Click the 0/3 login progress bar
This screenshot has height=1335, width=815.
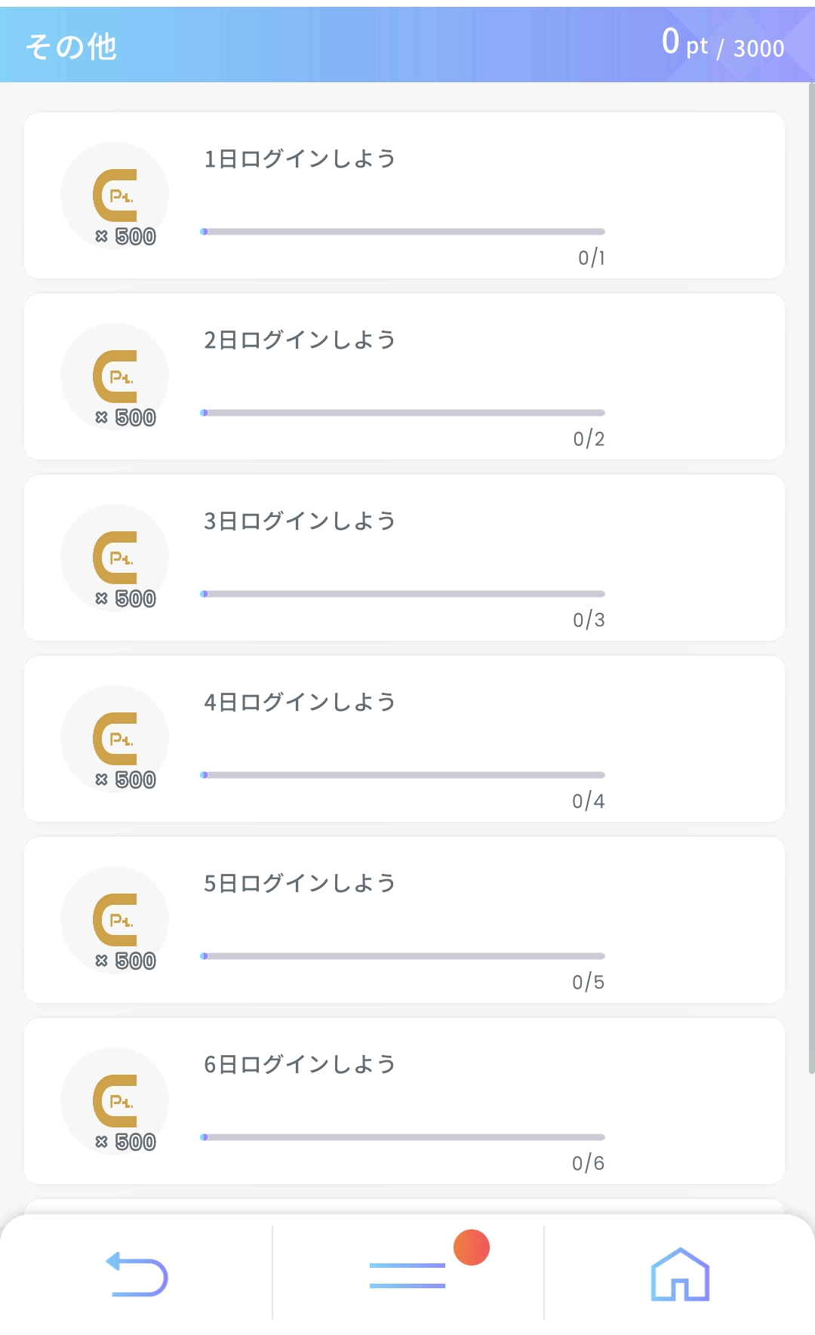point(402,594)
